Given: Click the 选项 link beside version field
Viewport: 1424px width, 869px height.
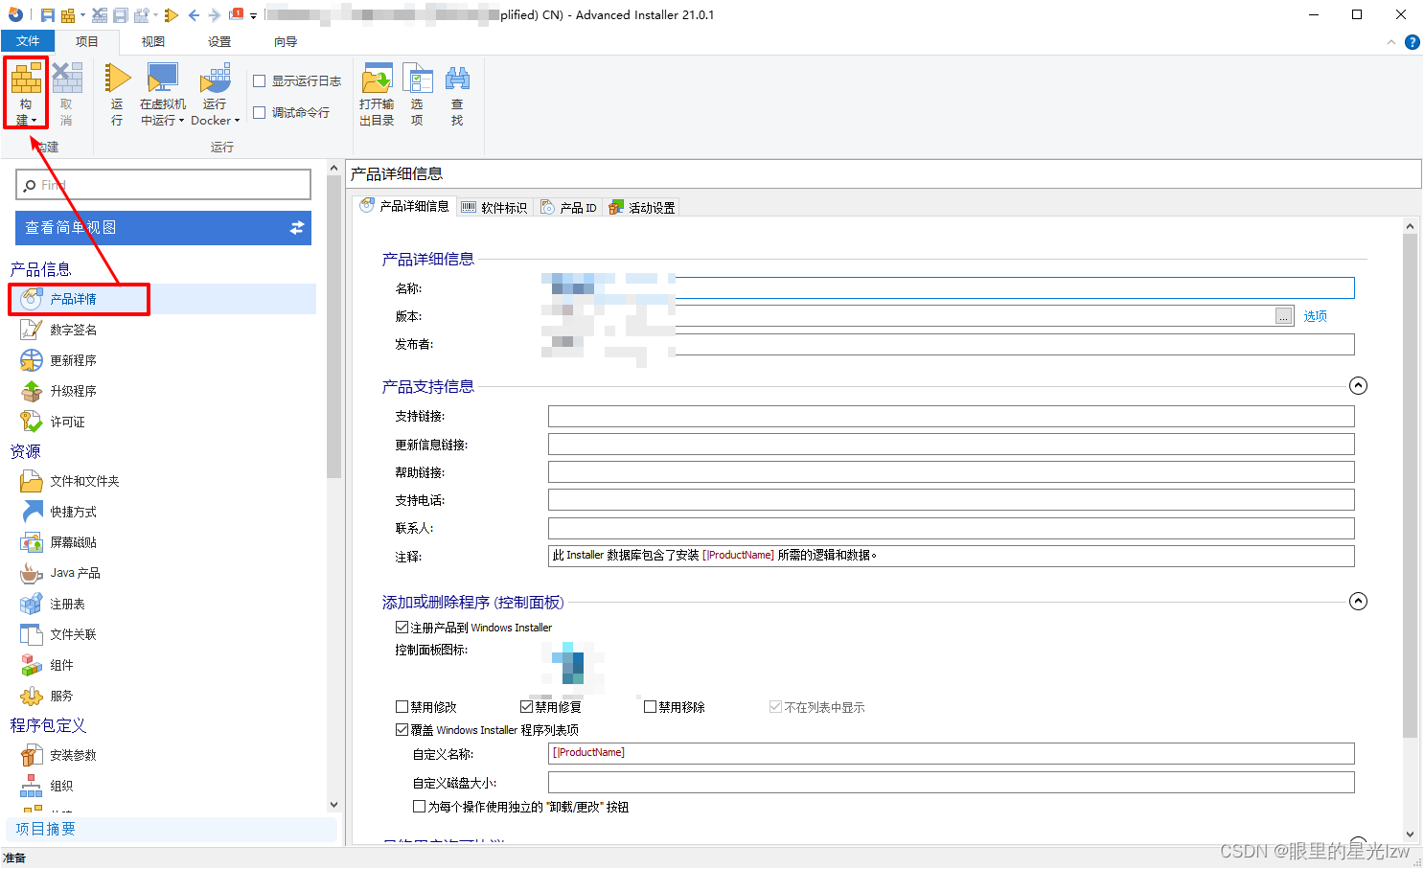Looking at the screenshot, I should pyautogui.click(x=1314, y=315).
